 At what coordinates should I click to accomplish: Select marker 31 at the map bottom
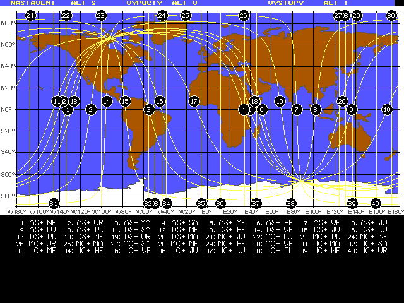54,203
